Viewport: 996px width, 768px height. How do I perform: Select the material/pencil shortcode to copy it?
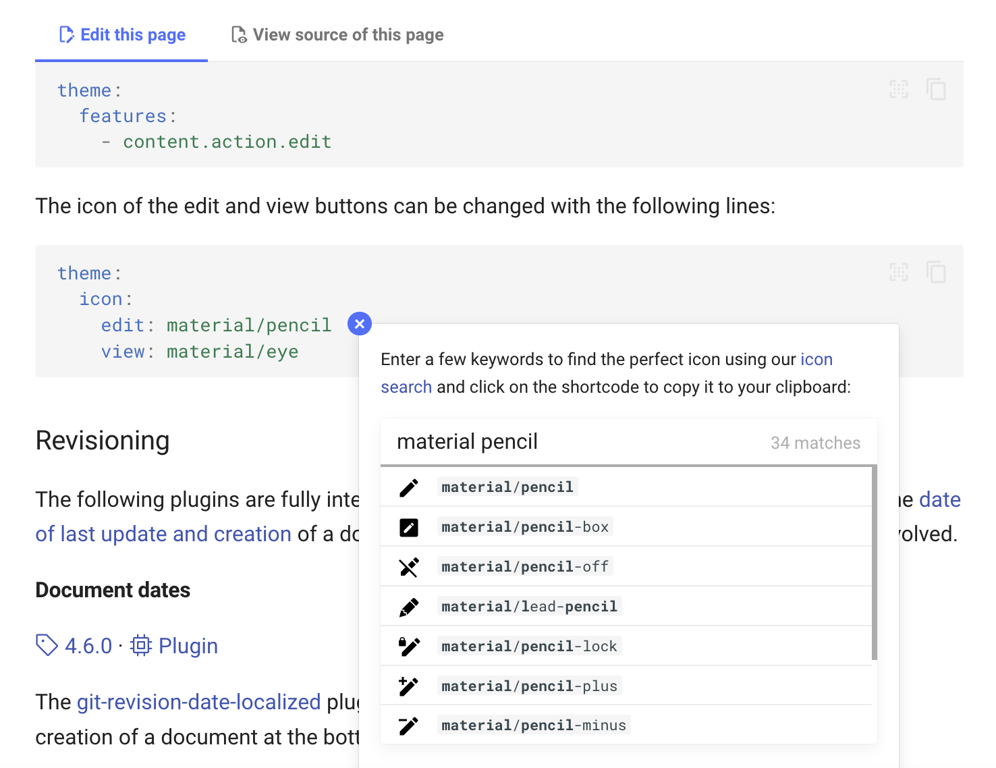(x=507, y=487)
